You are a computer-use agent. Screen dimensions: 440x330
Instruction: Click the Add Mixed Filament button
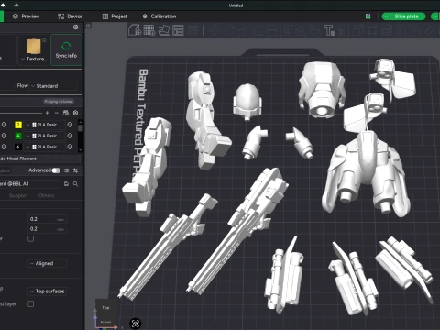(x=39, y=159)
